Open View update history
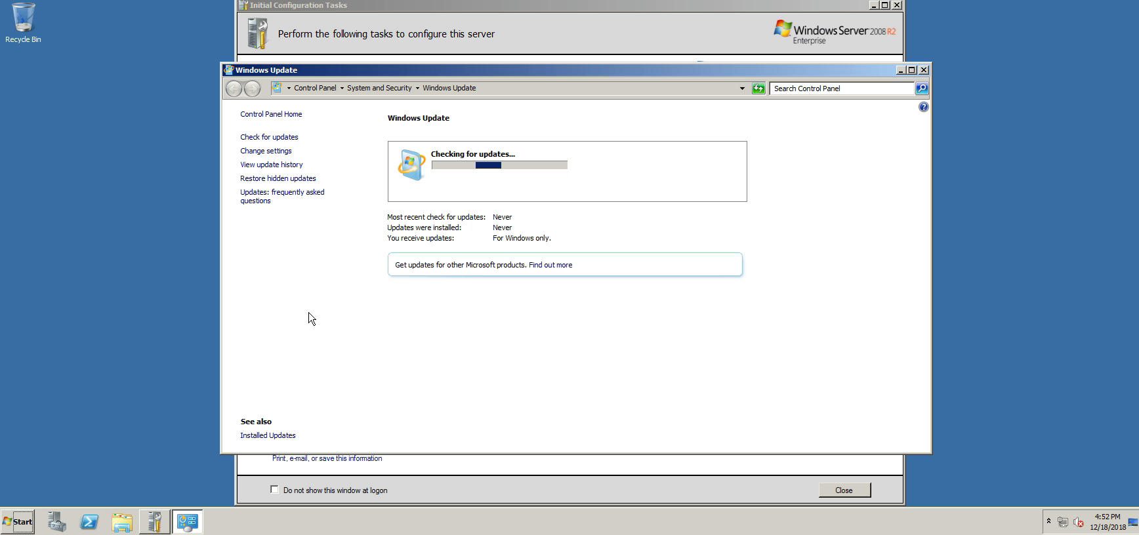Viewport: 1139px width, 535px height. tap(272, 165)
